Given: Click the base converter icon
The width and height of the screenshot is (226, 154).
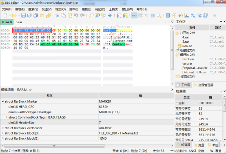Looking at the screenshot, I should [x=206, y=15].
